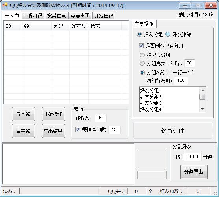Click the 开始操作 button

pyautogui.click(x=53, y=114)
